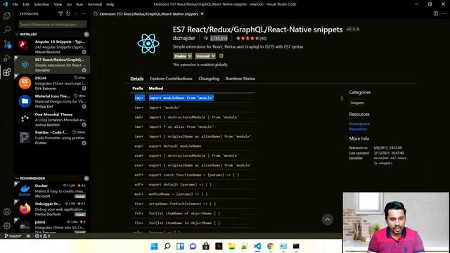Viewport: 450px width, 253px height.
Task: Open Windows taskbar search
Action: click(167, 246)
